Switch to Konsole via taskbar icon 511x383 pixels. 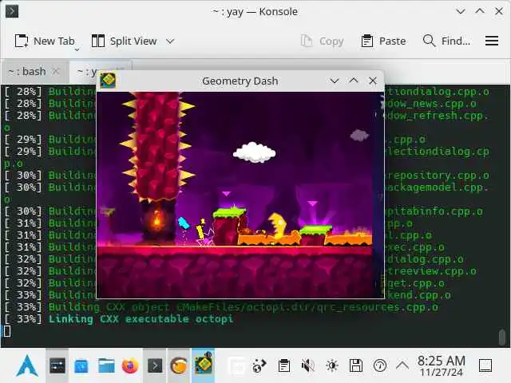[155, 365]
